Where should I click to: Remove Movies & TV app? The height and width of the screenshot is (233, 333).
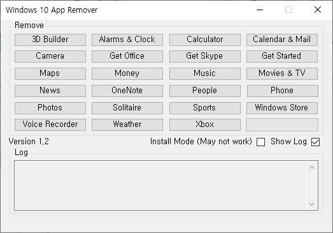[282, 73]
